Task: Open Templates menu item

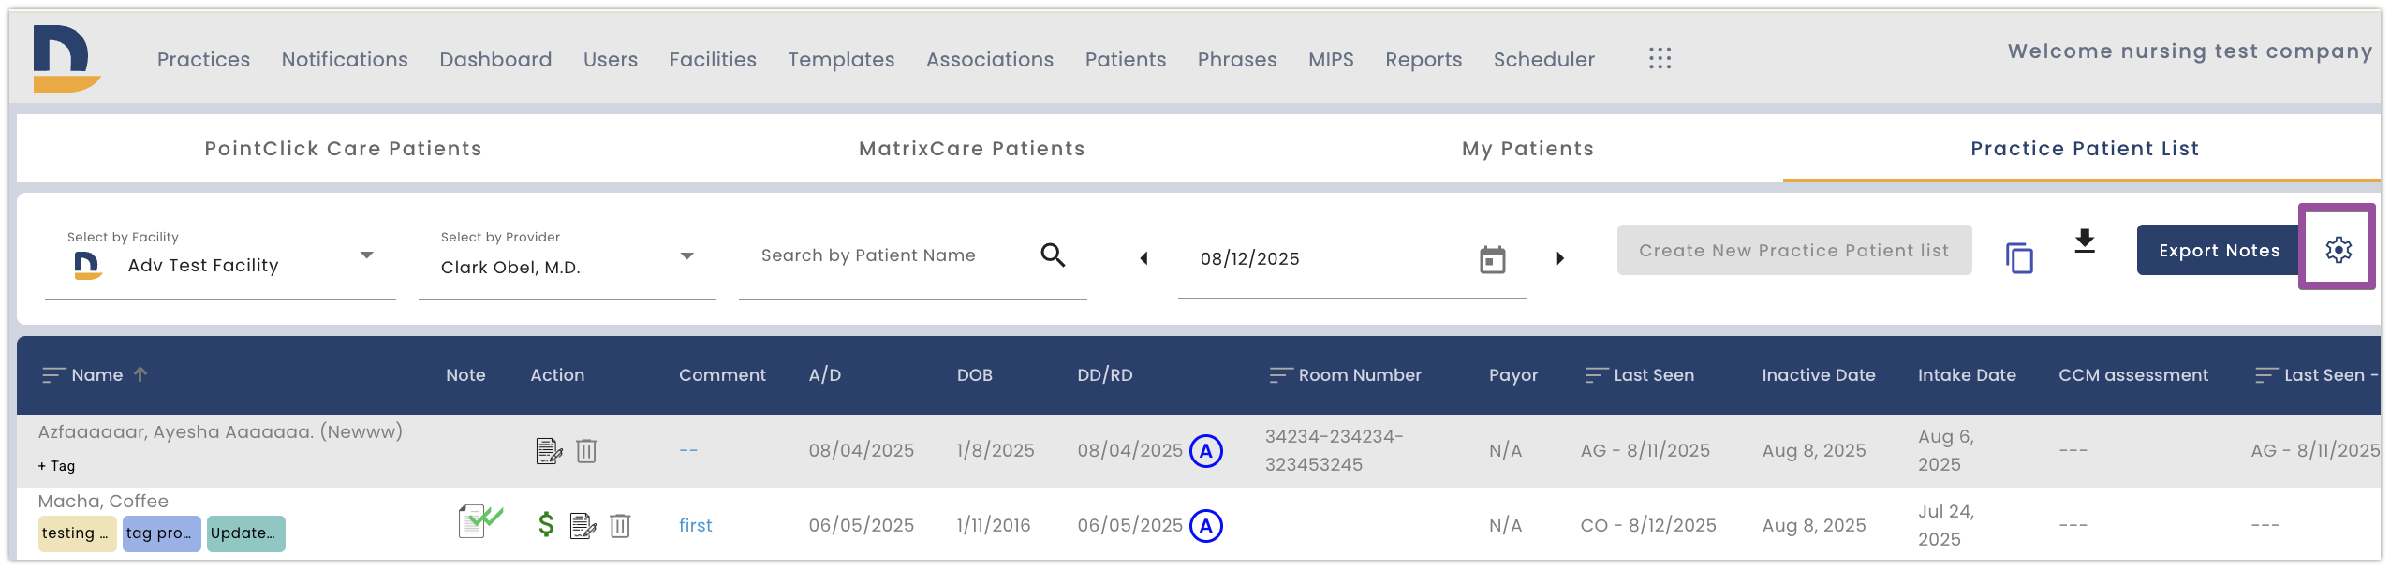Action: [841, 60]
